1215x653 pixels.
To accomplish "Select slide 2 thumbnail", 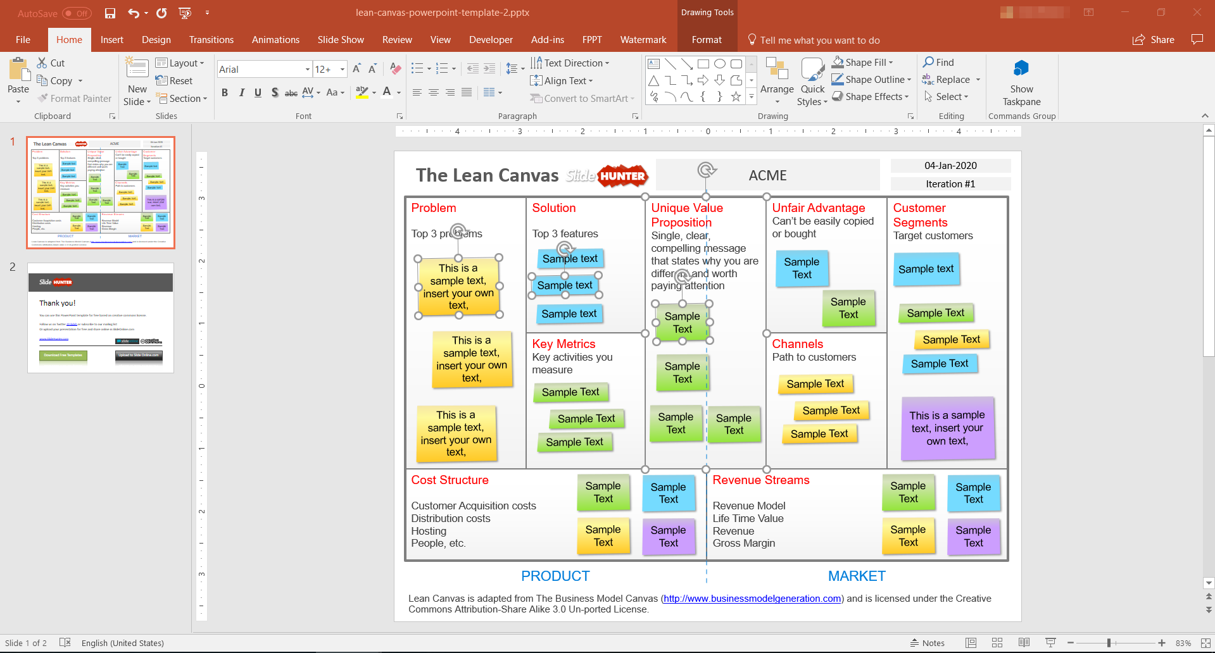I will (100, 318).
